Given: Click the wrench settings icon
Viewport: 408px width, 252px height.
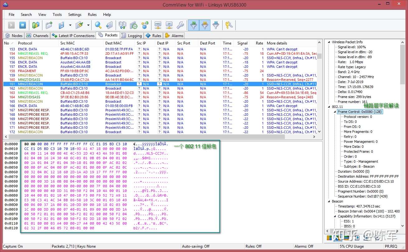Looking at the screenshot, I should [x=180, y=25].
